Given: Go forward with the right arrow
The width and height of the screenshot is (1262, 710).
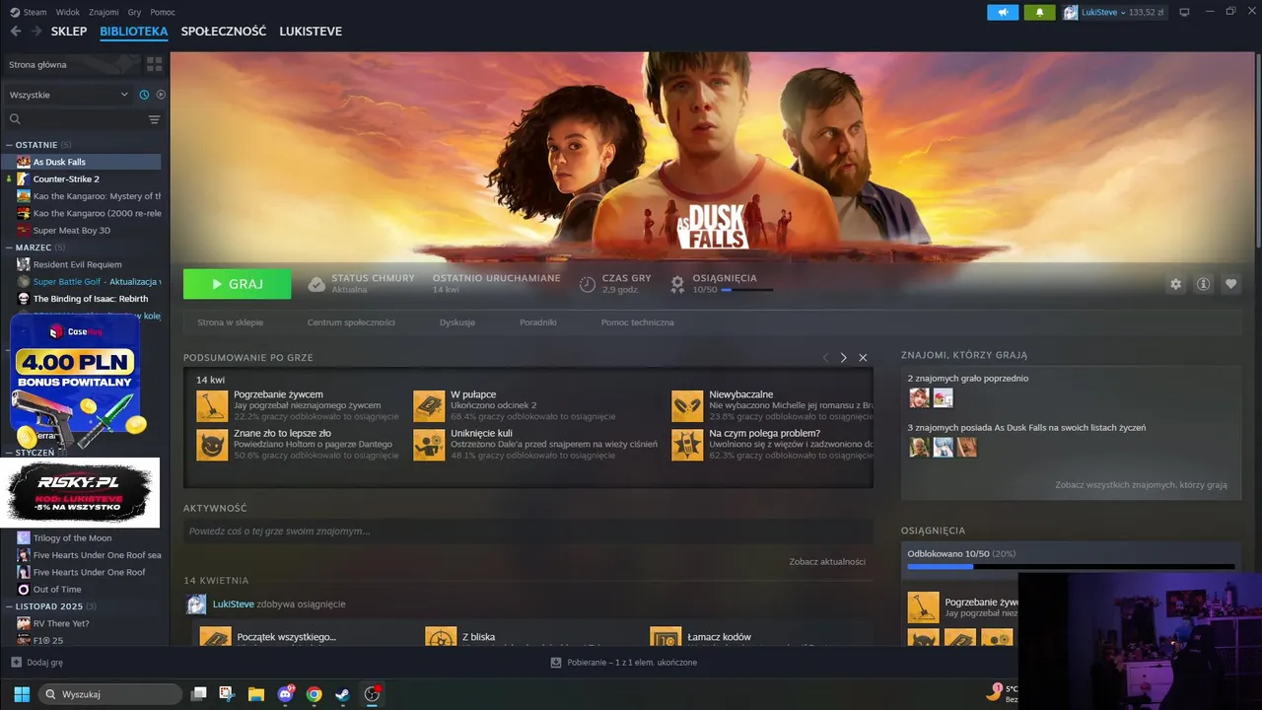Looking at the screenshot, I should click(36, 32).
